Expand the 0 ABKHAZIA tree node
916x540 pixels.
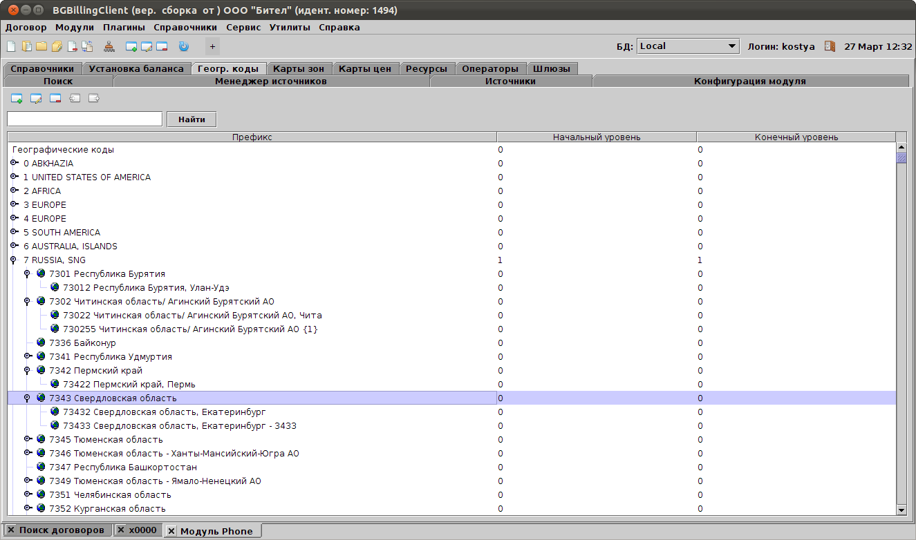(14, 164)
